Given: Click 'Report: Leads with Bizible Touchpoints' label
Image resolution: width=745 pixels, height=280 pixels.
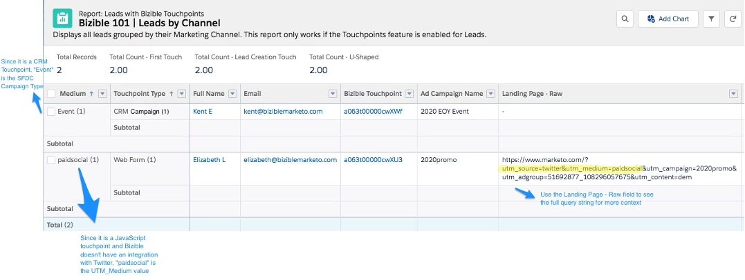Looking at the screenshot, I should point(142,14).
